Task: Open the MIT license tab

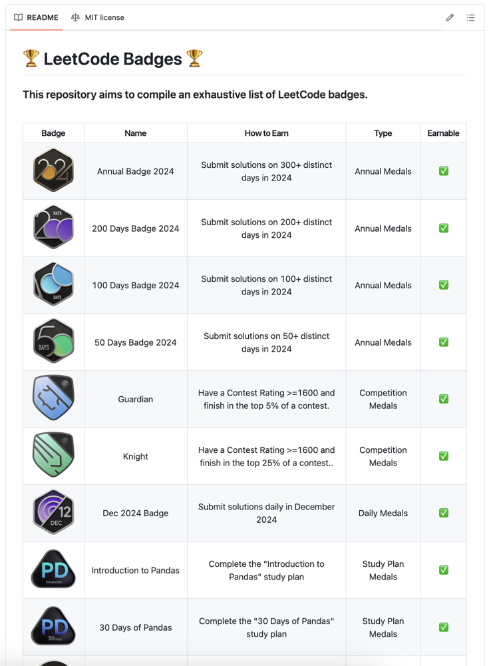Action: coord(97,17)
